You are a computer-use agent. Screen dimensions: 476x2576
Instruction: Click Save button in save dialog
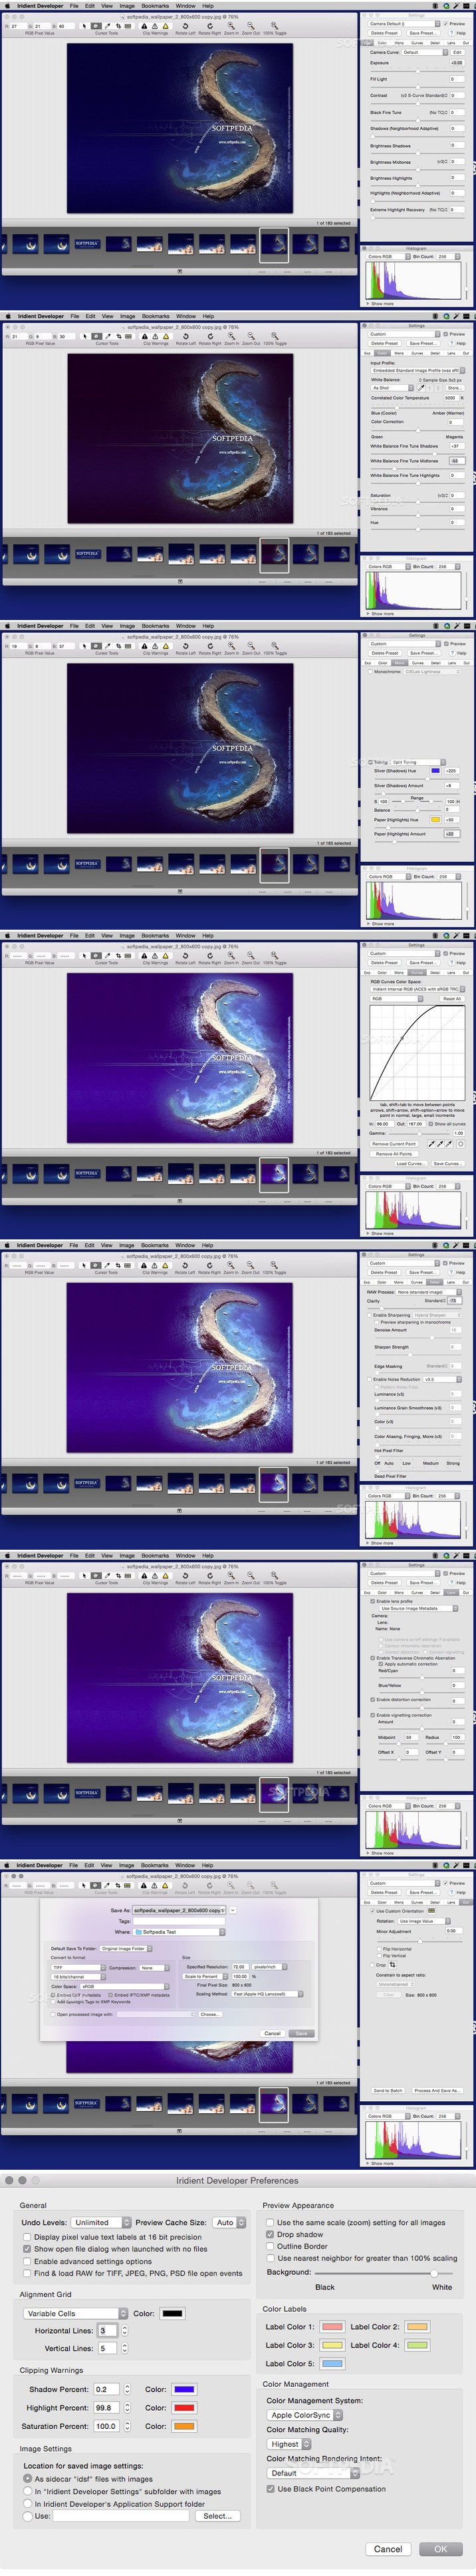click(301, 2033)
